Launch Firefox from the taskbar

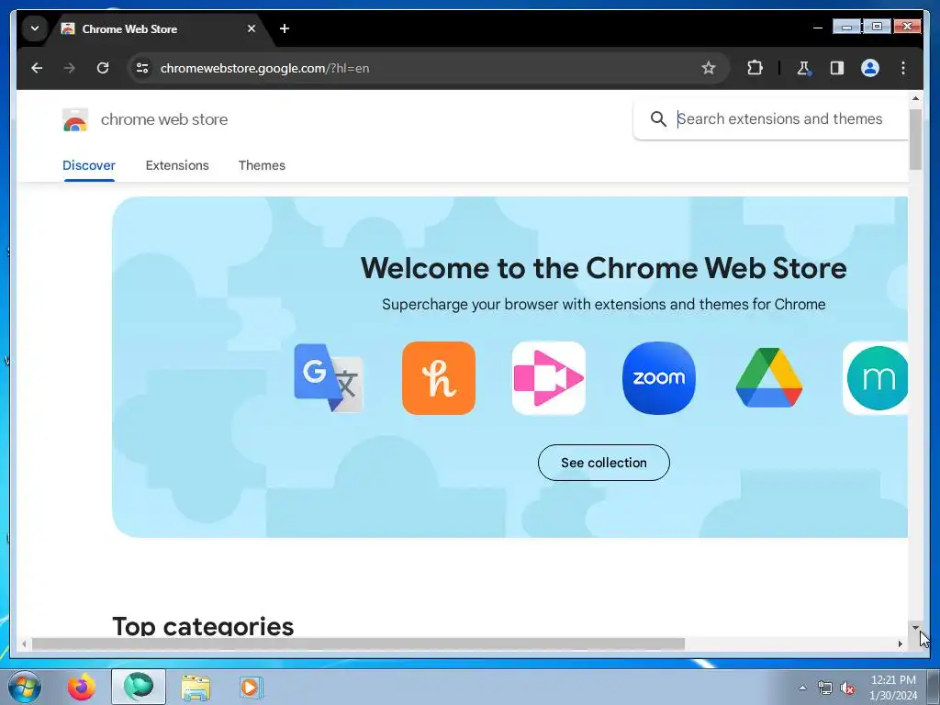[x=82, y=687]
